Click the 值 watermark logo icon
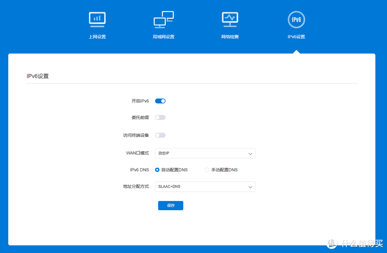The width and height of the screenshot is (387, 253). 332,243
